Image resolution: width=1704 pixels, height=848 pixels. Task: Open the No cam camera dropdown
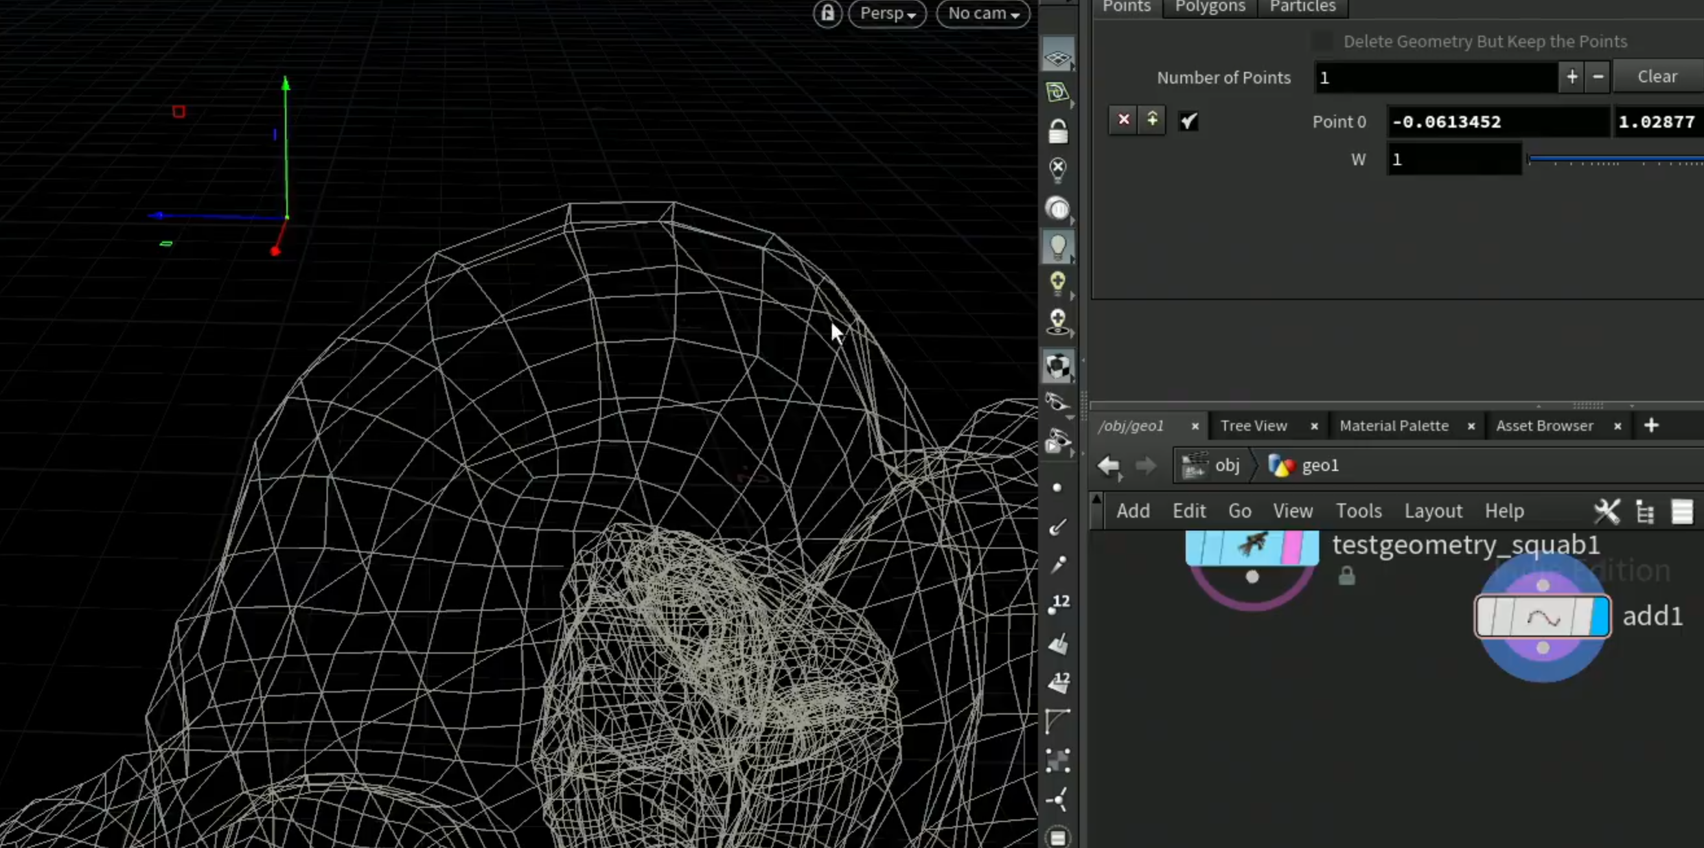(983, 13)
